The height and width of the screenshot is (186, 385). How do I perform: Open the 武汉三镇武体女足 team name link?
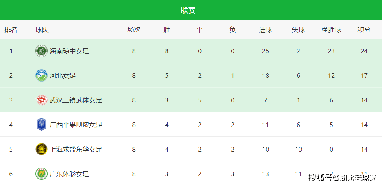point(76,100)
